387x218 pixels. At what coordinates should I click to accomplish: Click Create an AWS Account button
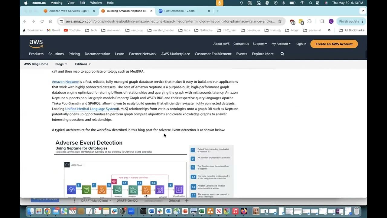pyautogui.click(x=334, y=44)
